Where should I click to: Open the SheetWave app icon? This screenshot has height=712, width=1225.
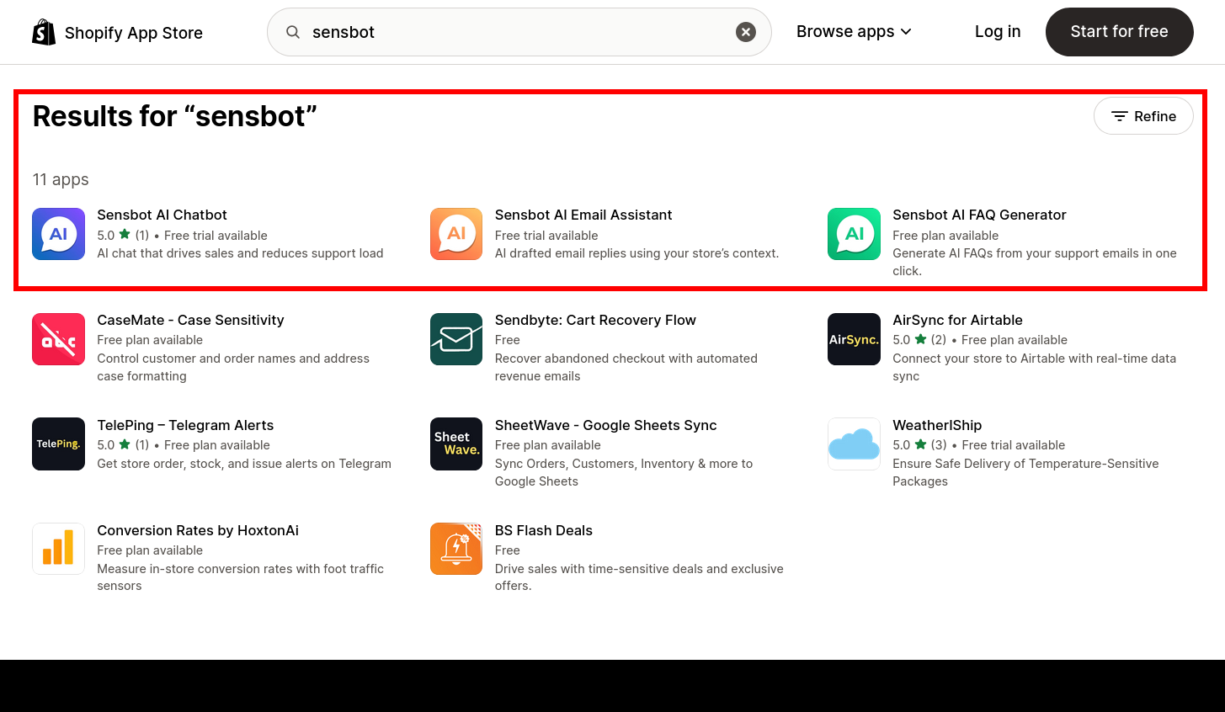(x=456, y=444)
